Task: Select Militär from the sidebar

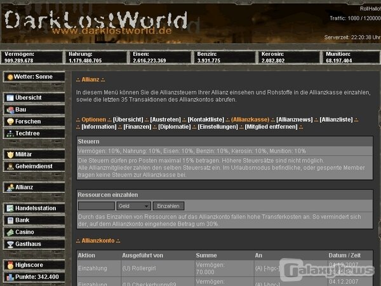Action: 34,154
